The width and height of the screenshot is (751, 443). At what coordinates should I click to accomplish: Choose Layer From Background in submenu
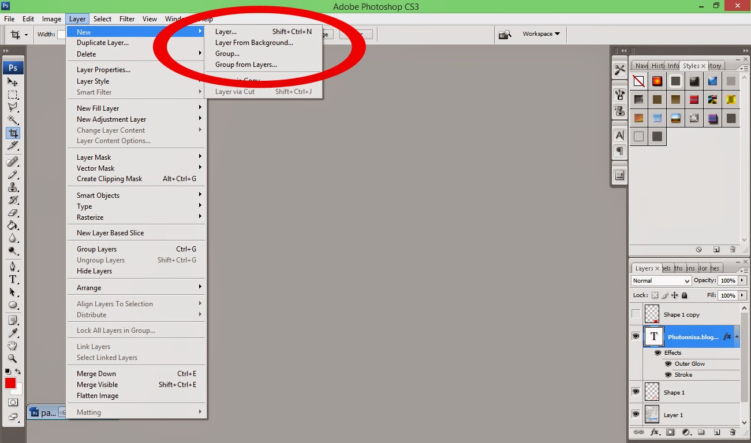[254, 43]
